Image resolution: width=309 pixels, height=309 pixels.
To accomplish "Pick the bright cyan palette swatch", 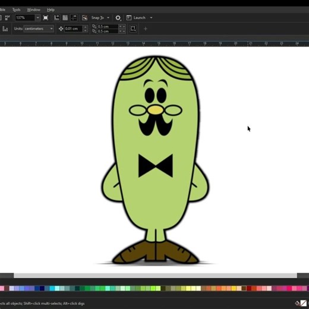I will (52, 288).
